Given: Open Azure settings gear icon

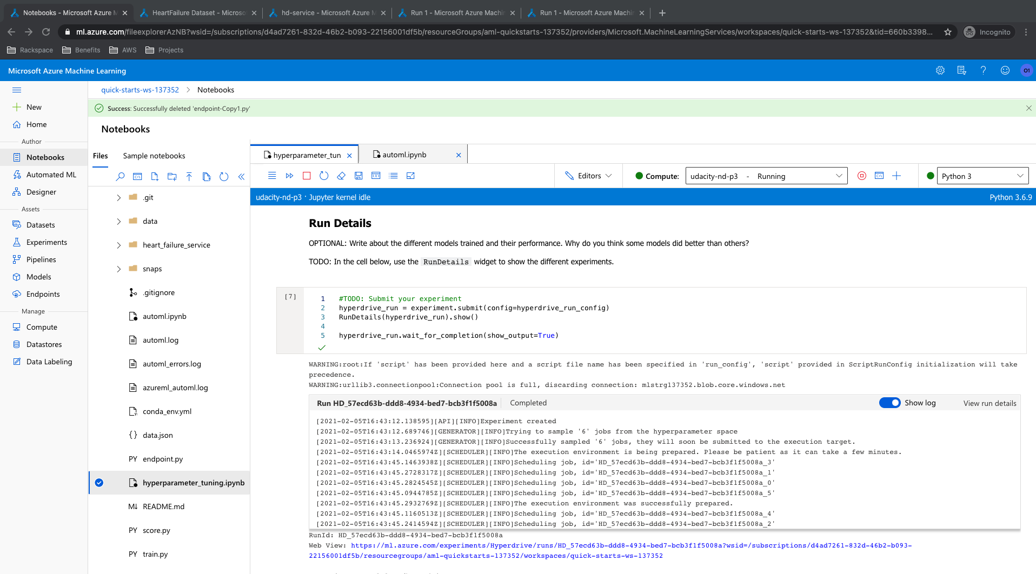Looking at the screenshot, I should click(940, 70).
